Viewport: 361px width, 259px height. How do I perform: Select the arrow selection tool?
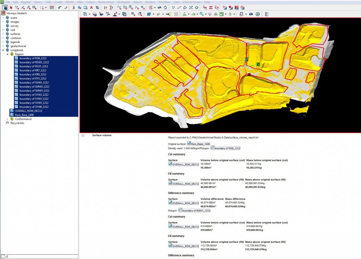click(x=11, y=7)
